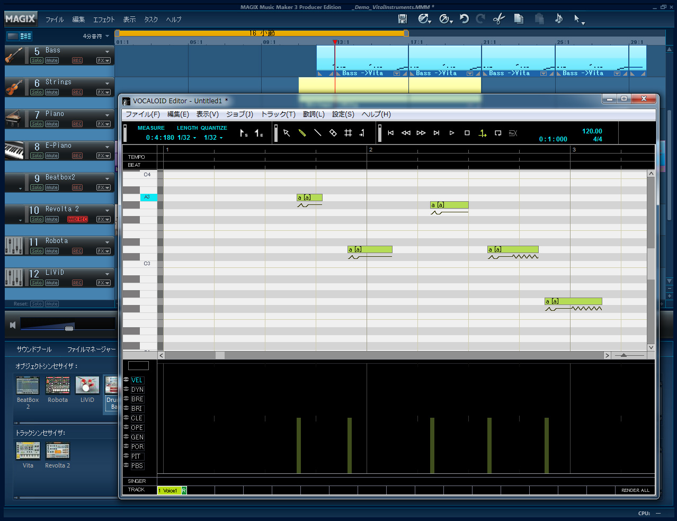Click the speaker volume icon

13,325
